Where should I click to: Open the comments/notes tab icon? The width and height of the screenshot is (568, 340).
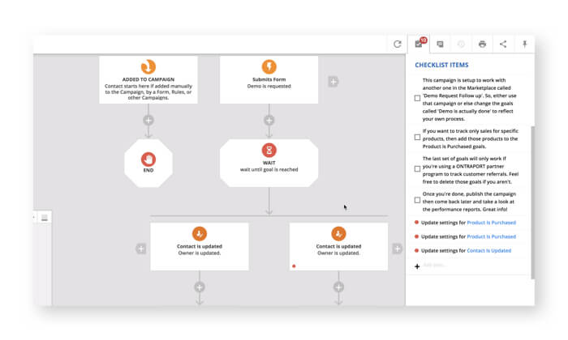pyautogui.click(x=440, y=44)
